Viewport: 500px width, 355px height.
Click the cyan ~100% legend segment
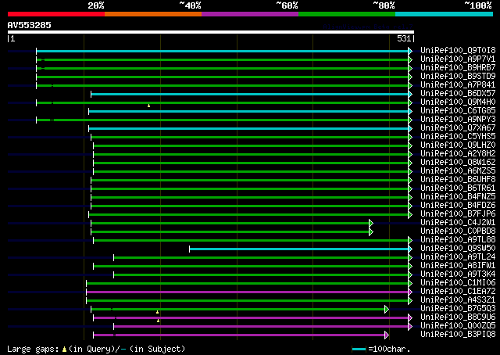[444, 14]
